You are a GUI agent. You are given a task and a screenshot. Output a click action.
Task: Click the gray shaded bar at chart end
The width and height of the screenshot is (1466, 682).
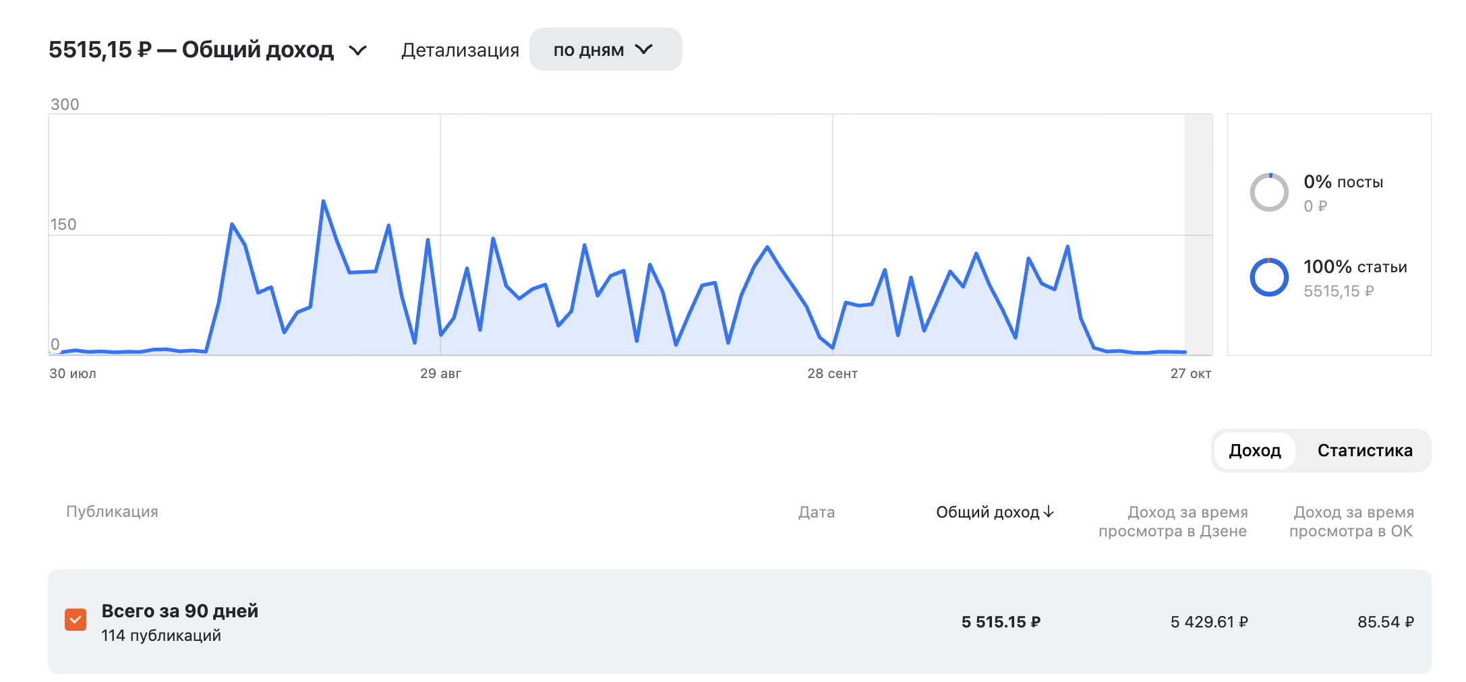[1198, 234]
